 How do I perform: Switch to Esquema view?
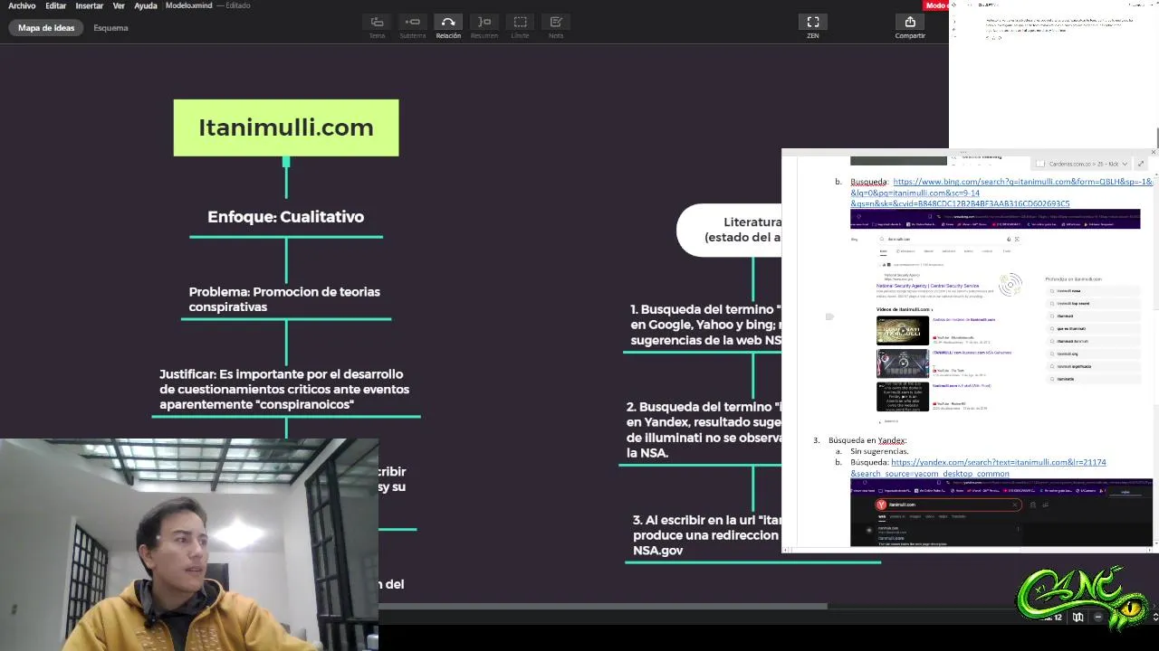110,28
